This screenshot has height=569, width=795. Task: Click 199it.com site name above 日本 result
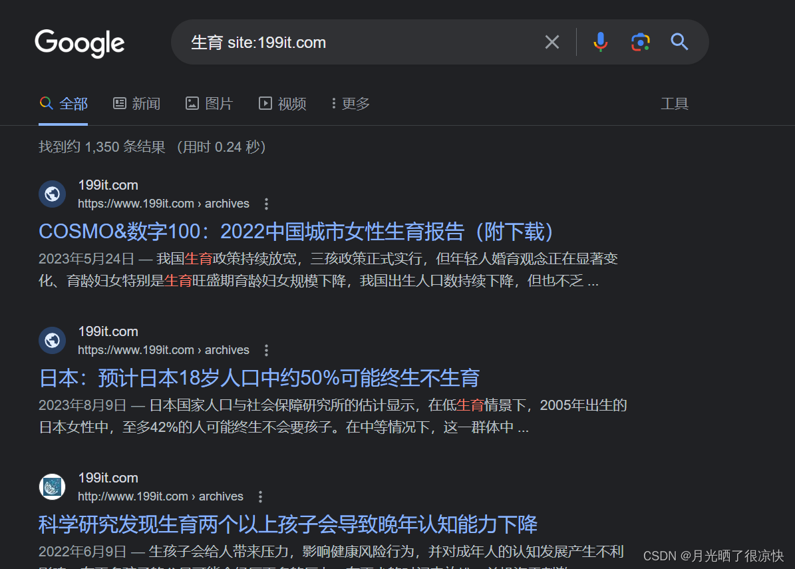click(108, 331)
